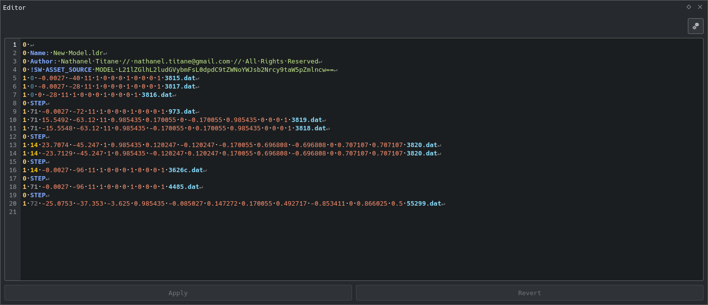
Task: Open the editor settings gears button
Action: (695, 26)
